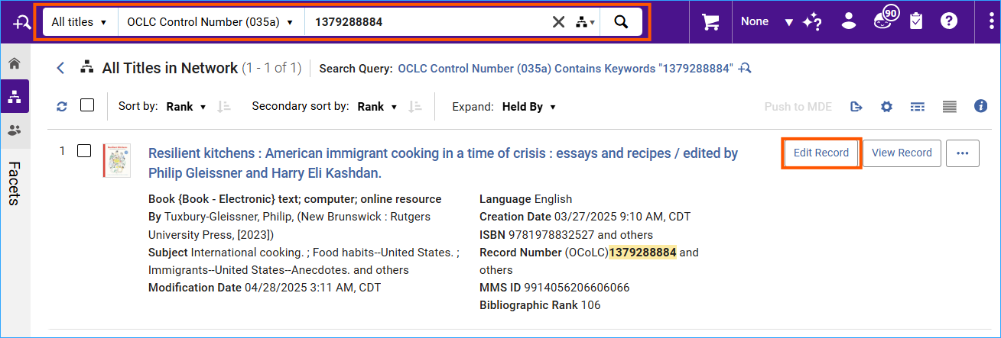1001x338 pixels.
Task: Click the info icon in results toolbar
Action: 980,106
